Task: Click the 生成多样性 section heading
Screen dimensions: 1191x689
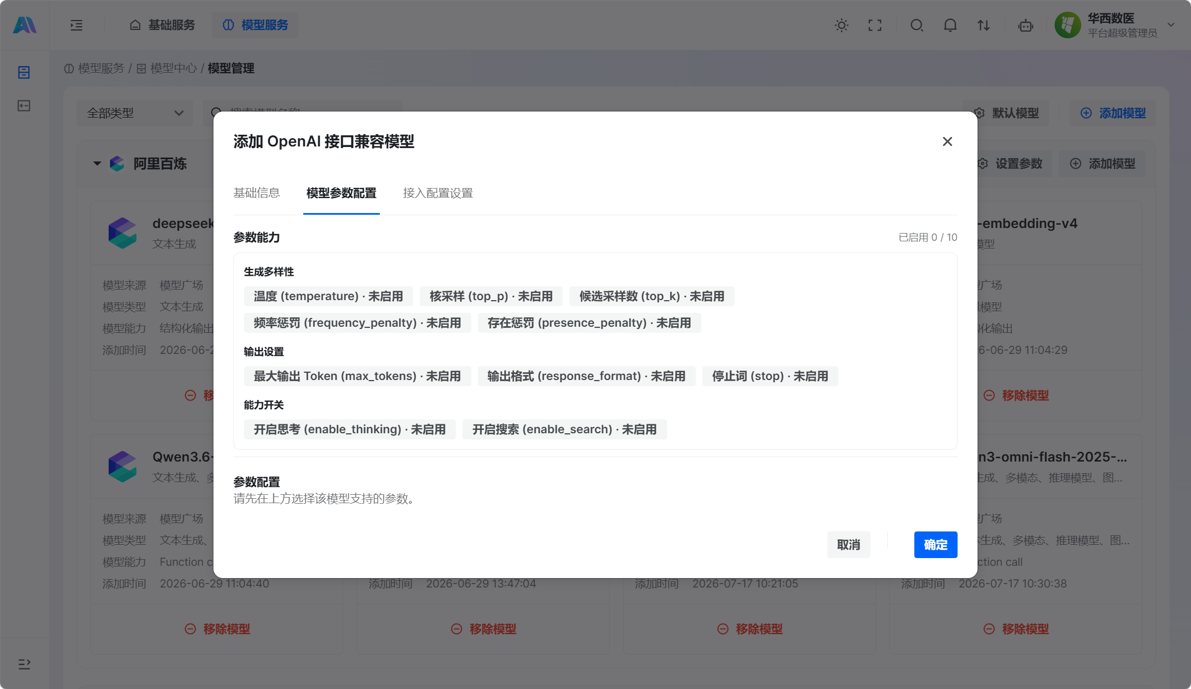Action: pos(269,272)
